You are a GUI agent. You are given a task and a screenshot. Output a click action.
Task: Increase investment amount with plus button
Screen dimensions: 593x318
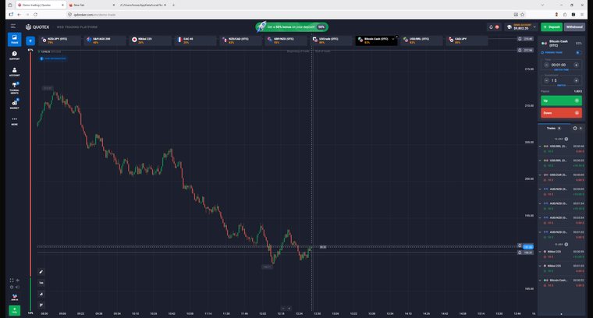click(x=577, y=80)
